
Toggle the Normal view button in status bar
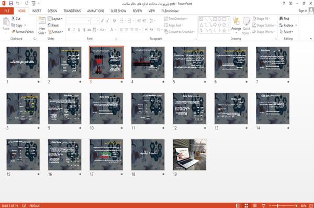click(238, 205)
